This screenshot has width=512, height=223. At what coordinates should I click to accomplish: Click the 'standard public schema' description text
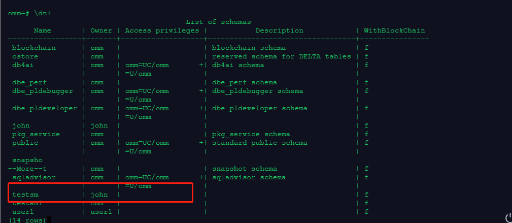coord(260,143)
